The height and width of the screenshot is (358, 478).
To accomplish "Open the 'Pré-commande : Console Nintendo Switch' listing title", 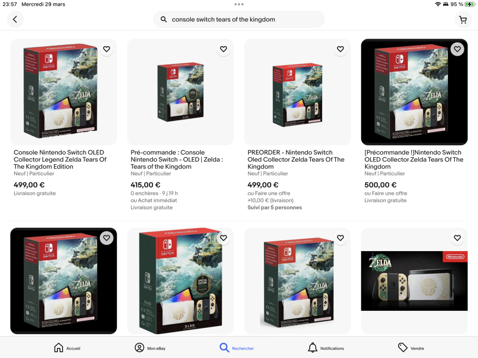I will (x=177, y=159).
